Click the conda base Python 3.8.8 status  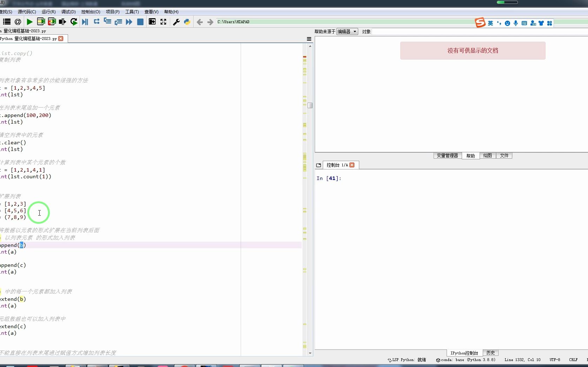pyautogui.click(x=466, y=360)
